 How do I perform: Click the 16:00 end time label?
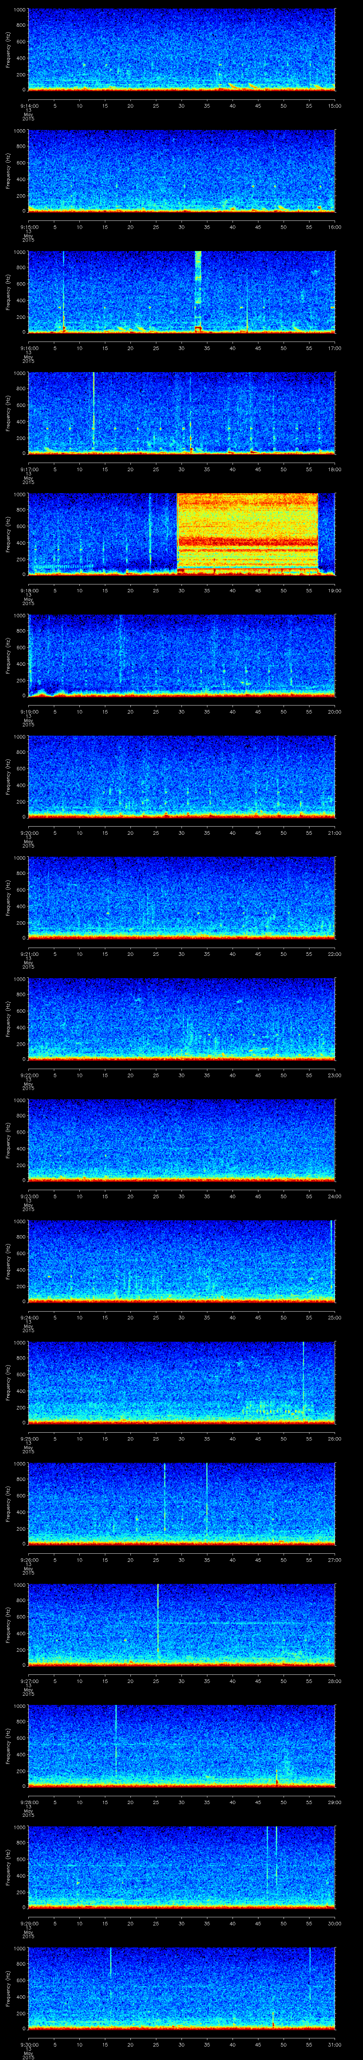pyautogui.click(x=335, y=227)
